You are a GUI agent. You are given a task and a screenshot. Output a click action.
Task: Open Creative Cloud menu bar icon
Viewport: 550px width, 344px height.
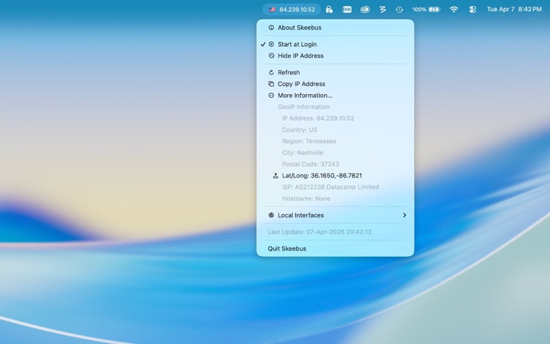365,10
